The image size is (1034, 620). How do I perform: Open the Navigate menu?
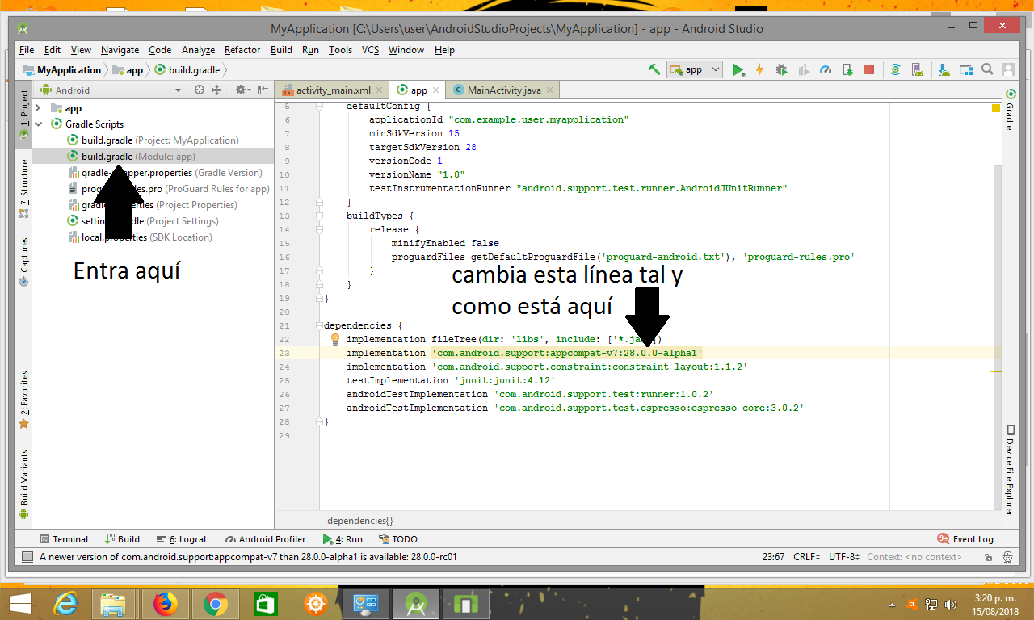tap(120, 50)
